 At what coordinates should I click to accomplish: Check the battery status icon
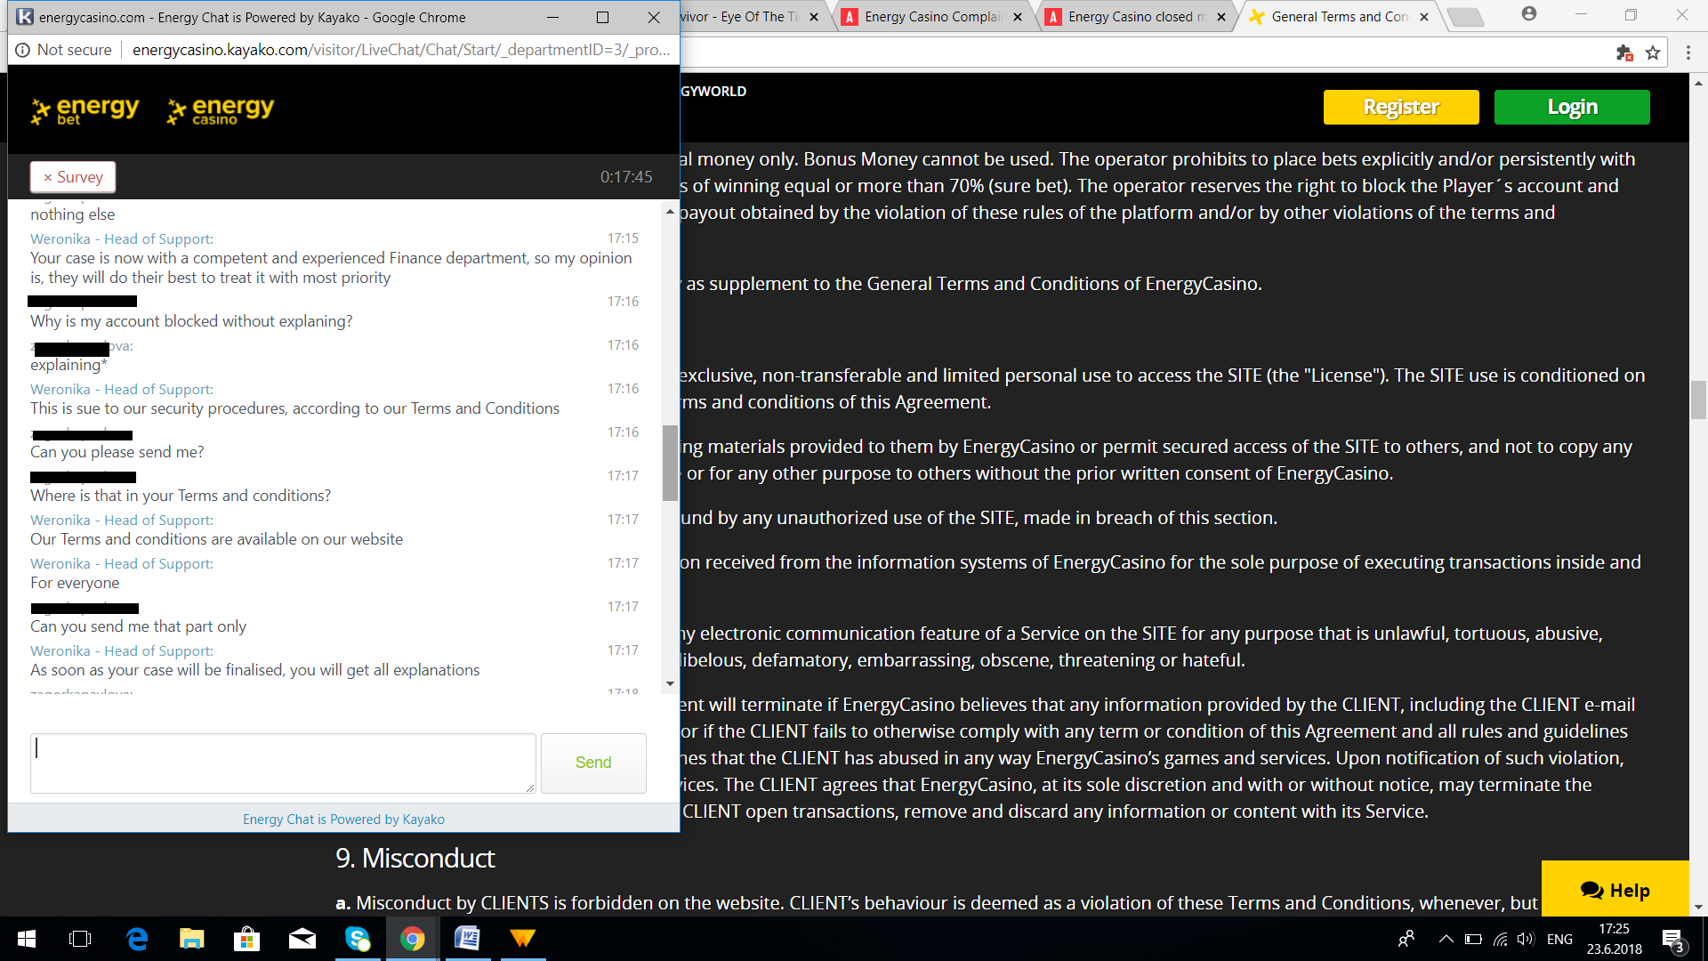coord(1473,939)
